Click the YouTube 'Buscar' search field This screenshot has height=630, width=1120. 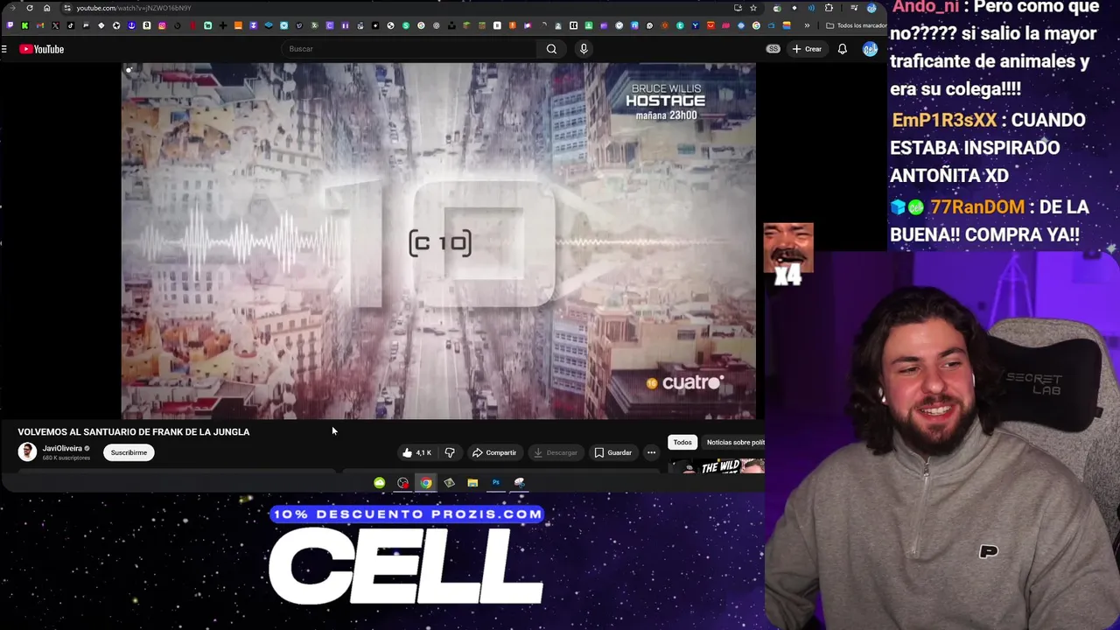tap(409, 49)
